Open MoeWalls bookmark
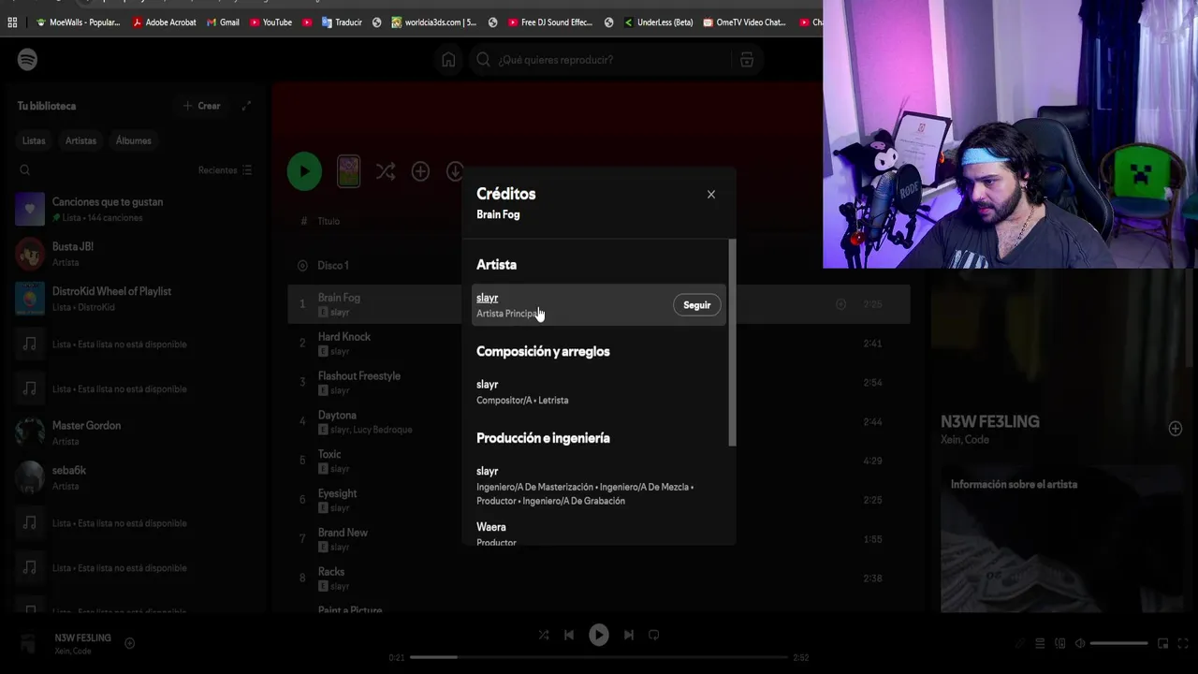Screen dimensions: 1198x674 78,22
